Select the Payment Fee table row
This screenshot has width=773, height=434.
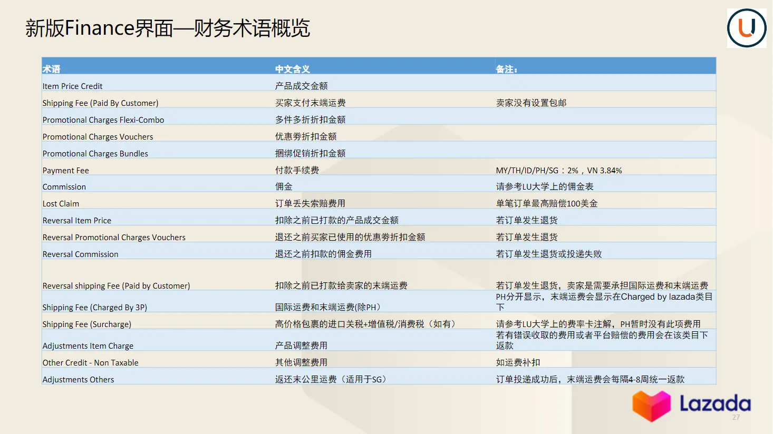(x=65, y=170)
